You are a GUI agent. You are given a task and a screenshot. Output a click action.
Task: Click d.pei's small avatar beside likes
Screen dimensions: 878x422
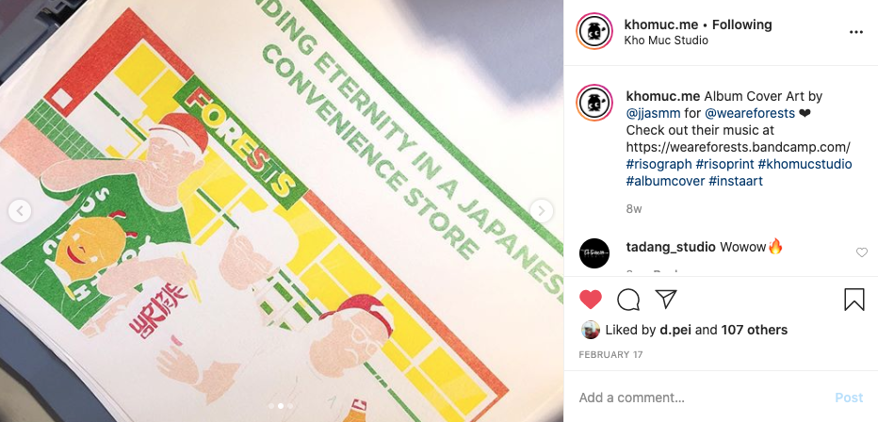pyautogui.click(x=591, y=330)
